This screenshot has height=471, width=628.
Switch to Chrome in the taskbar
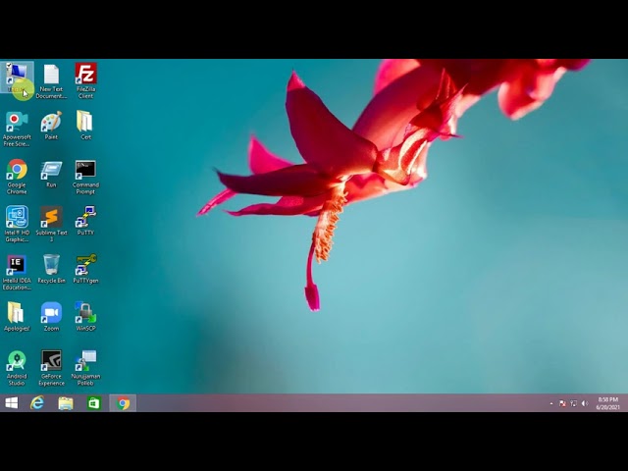coord(123,403)
